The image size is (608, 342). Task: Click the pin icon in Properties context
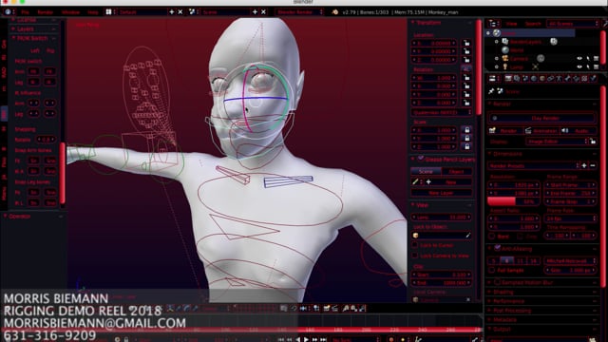click(x=491, y=91)
